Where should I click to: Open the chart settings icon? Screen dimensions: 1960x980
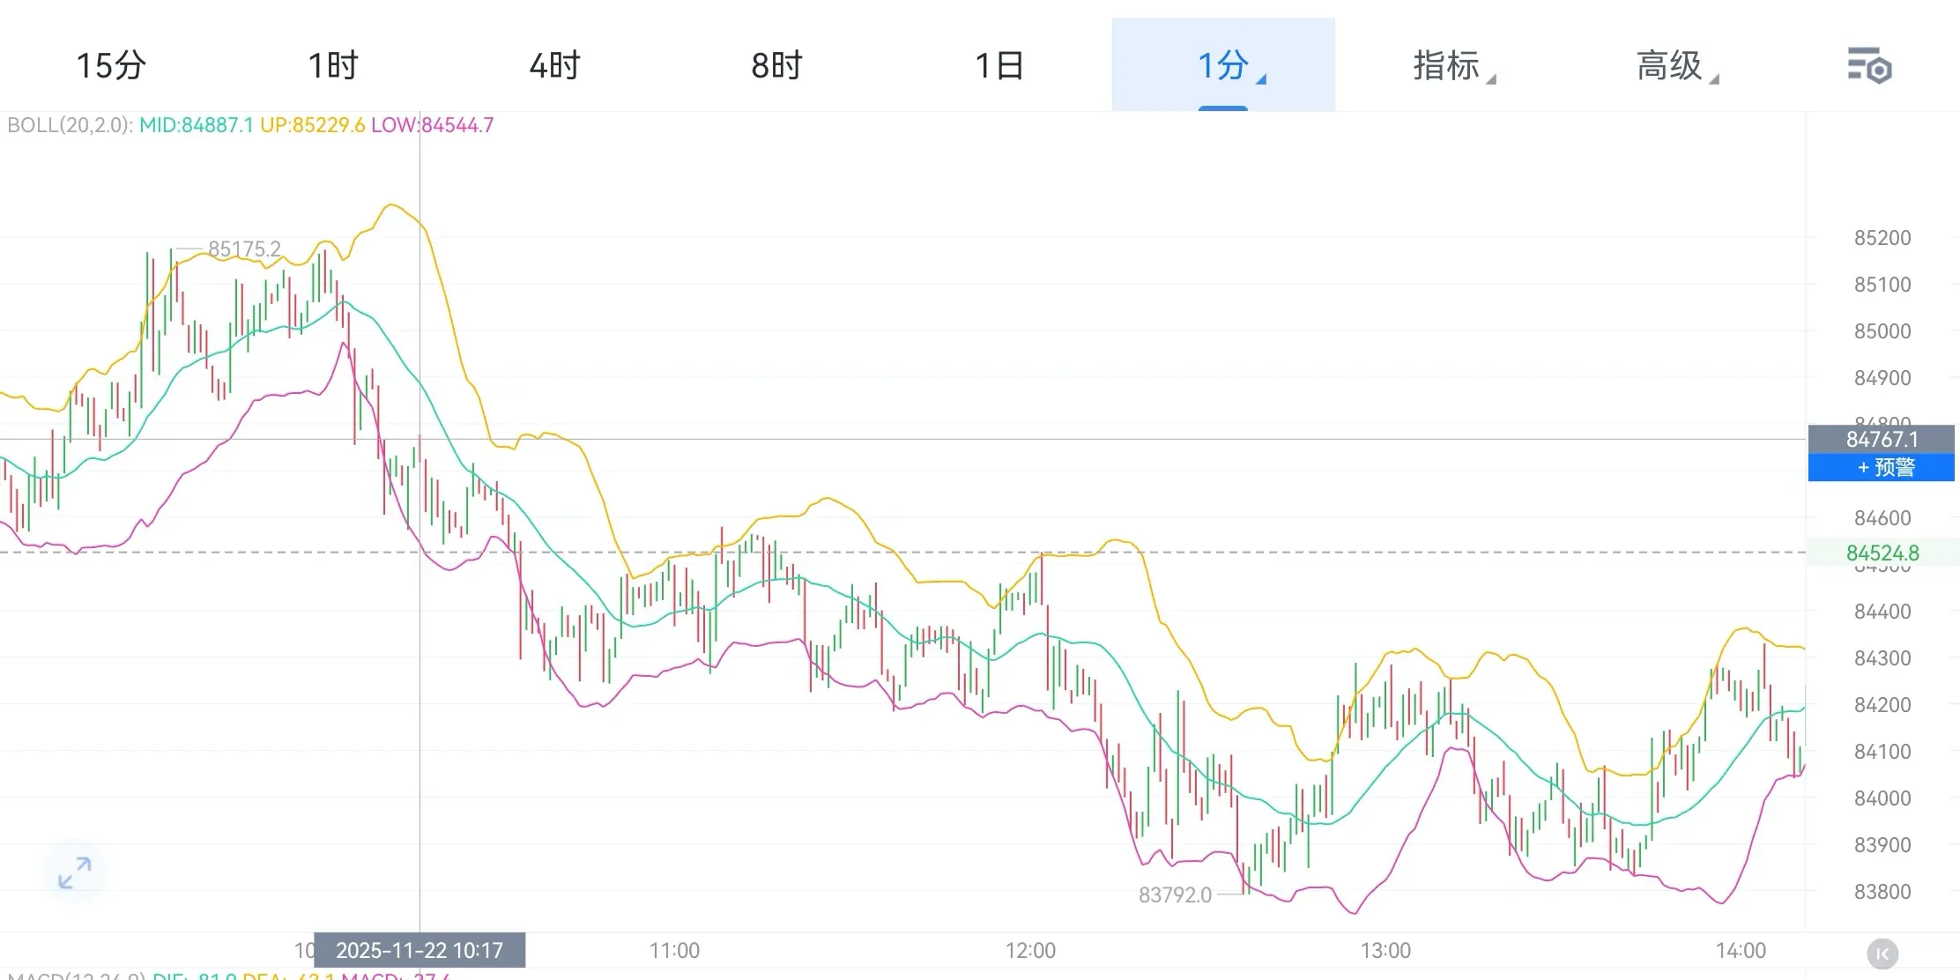click(x=1868, y=66)
